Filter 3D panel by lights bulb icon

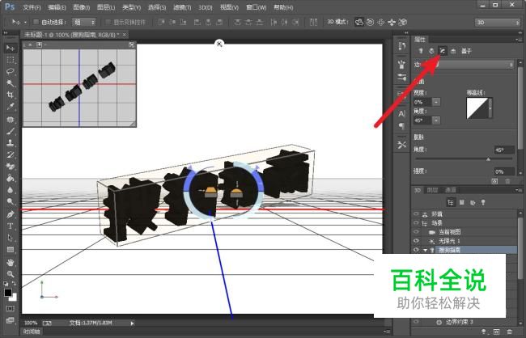(483, 202)
